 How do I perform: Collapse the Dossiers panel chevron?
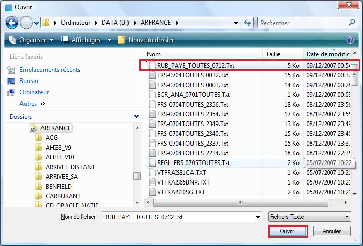tap(136, 117)
